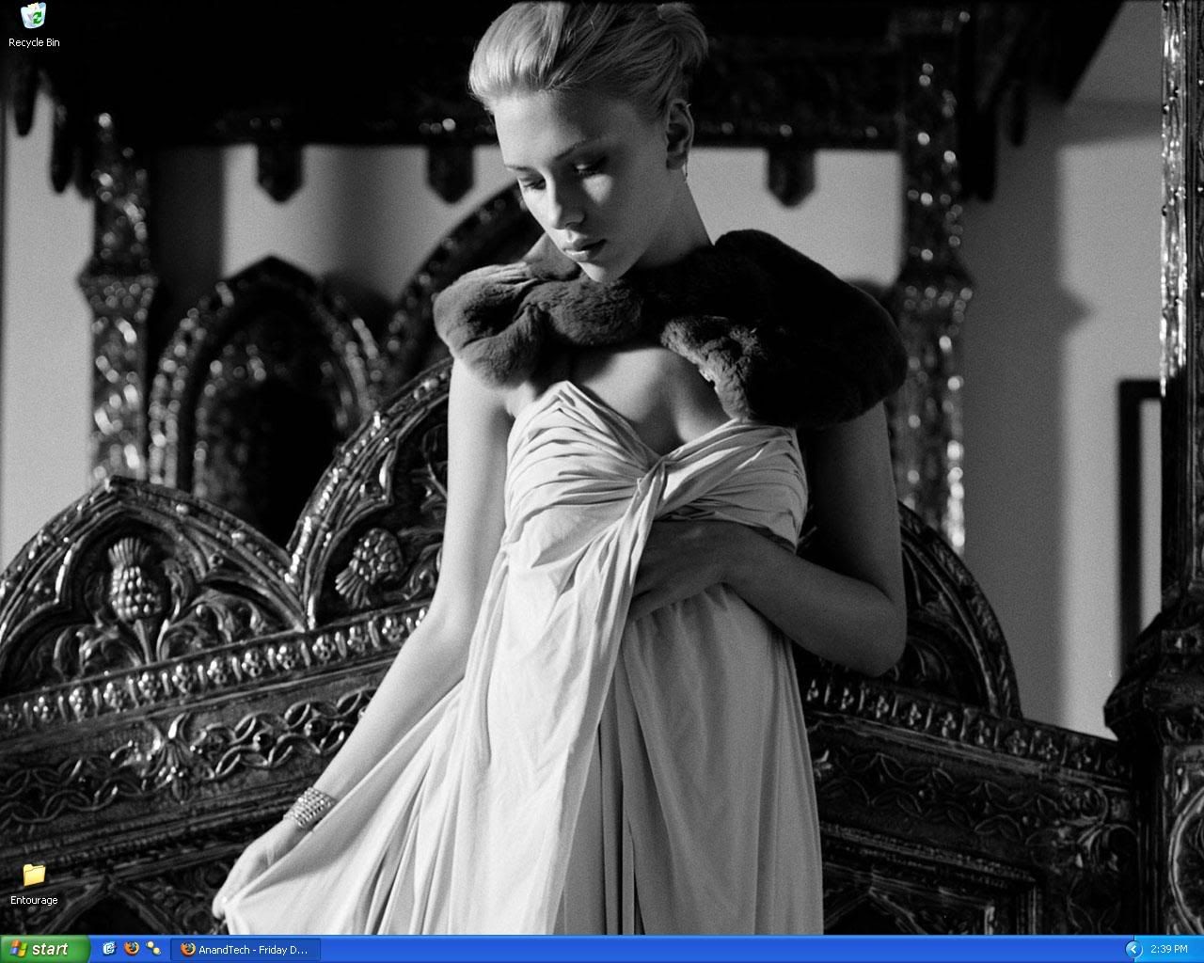The height and width of the screenshot is (963, 1204).
Task: Click the 2:39 PM taskbar clock
Action: pyautogui.click(x=1169, y=950)
